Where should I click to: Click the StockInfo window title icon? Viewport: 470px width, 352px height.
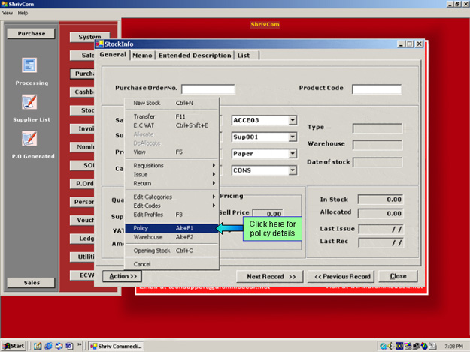99,44
